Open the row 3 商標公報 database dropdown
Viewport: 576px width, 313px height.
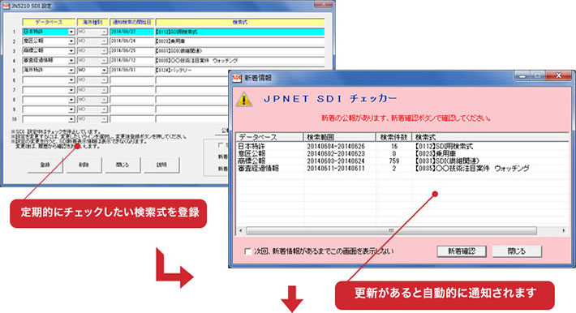pos(71,51)
